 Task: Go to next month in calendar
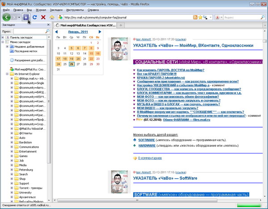(x=100, y=32)
